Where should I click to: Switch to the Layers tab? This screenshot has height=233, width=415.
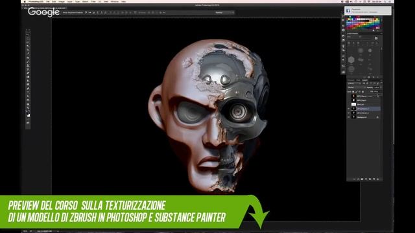coord(364,80)
